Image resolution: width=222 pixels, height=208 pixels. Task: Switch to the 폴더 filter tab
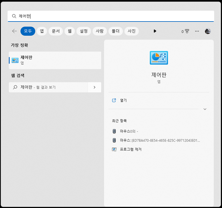[x=115, y=31]
